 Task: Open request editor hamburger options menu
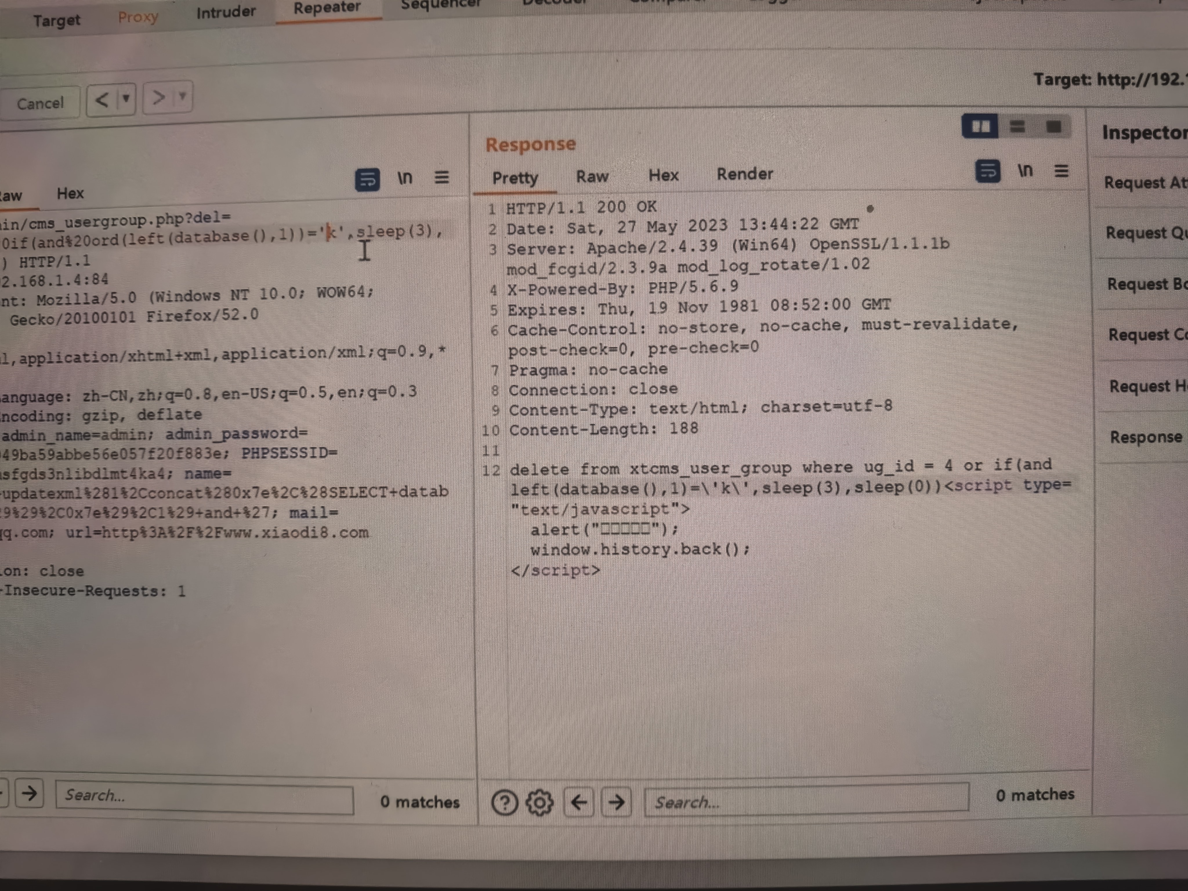pyautogui.click(x=441, y=177)
